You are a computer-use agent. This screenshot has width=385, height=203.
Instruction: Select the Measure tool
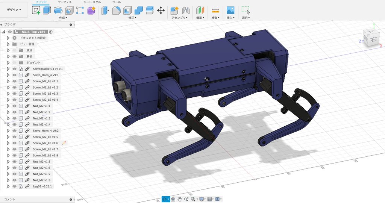[x=215, y=10]
